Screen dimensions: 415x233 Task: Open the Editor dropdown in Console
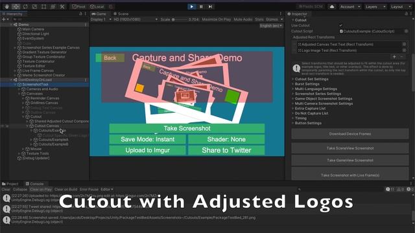click(x=106, y=190)
